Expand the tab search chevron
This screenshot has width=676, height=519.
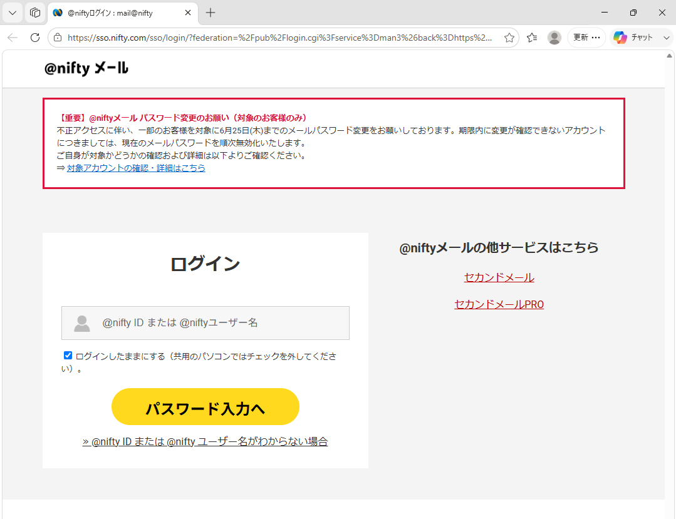pos(13,13)
